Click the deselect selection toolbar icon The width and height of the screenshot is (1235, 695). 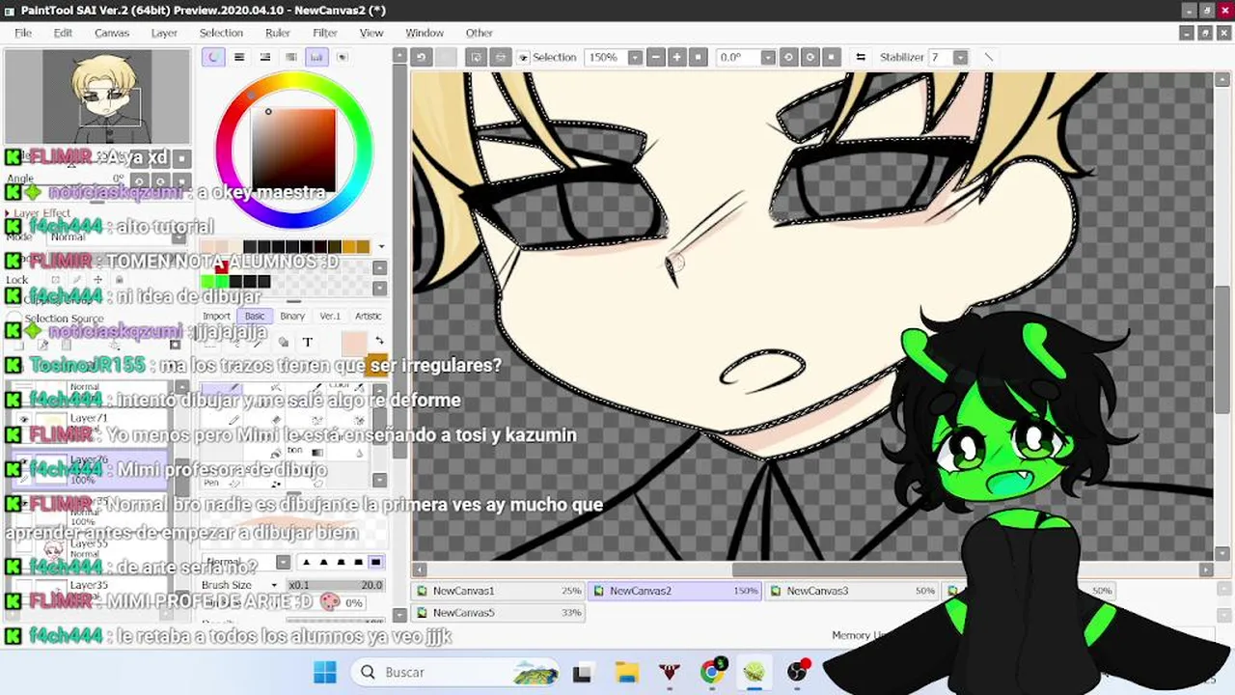[x=477, y=57]
